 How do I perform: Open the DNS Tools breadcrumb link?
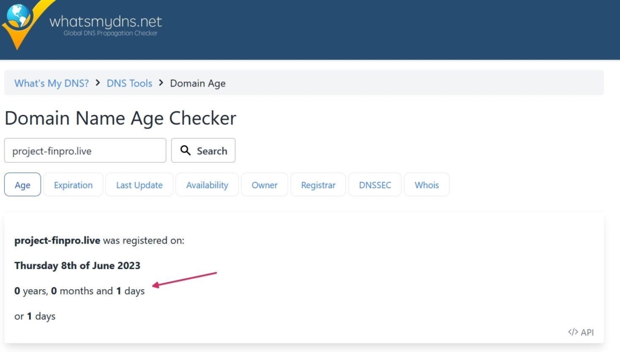[130, 83]
